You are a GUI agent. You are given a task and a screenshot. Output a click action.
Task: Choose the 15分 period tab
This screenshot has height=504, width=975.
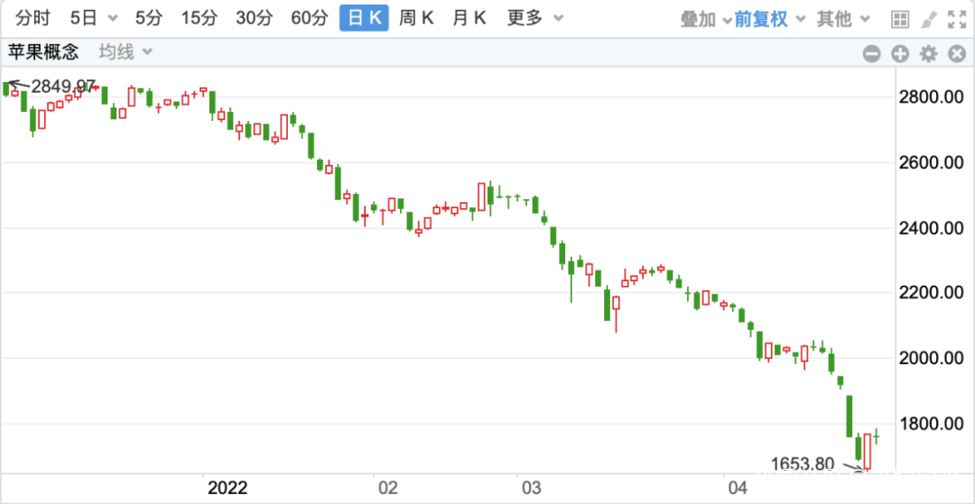(199, 18)
